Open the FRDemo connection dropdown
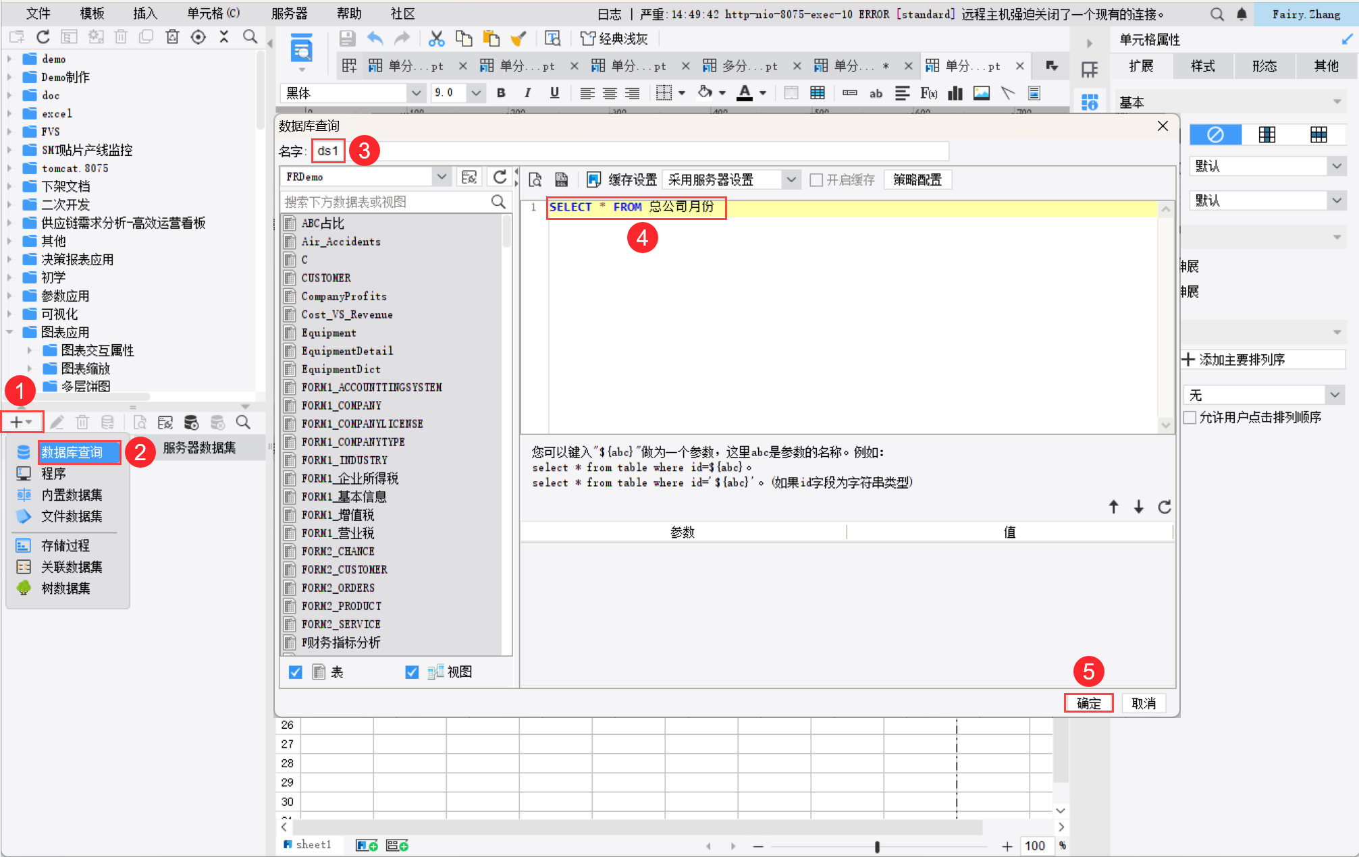 (x=442, y=177)
